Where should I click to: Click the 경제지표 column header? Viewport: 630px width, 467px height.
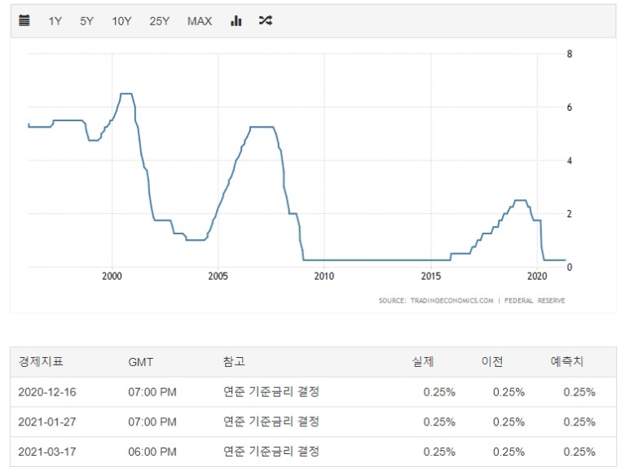[x=41, y=361]
